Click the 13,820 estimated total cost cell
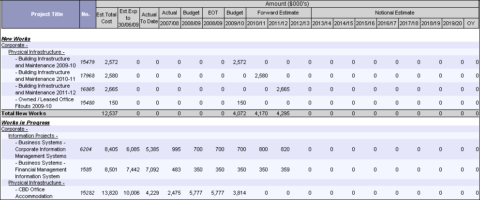 [x=110, y=193]
